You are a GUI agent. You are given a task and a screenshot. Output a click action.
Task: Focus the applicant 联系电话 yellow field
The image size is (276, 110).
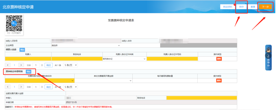pyautogui.click(x=202, y=98)
